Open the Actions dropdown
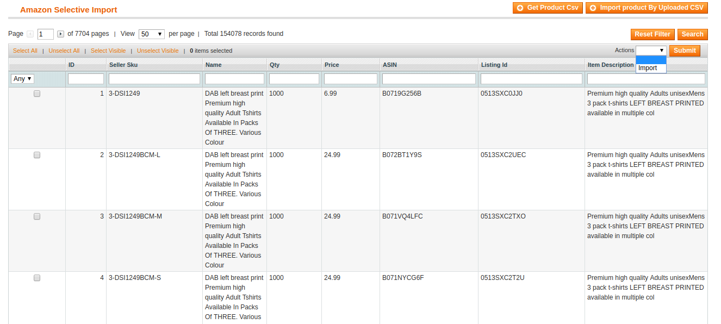Image resolution: width=721 pixels, height=324 pixels. pos(651,50)
